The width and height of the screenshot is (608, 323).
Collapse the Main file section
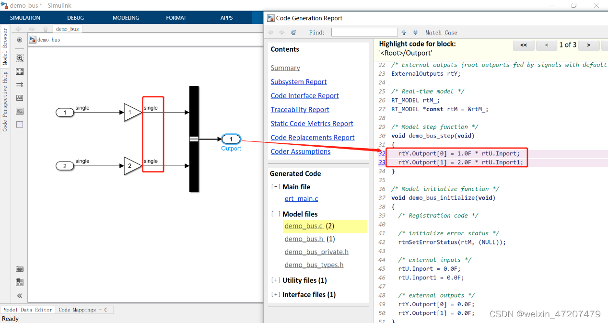point(276,187)
